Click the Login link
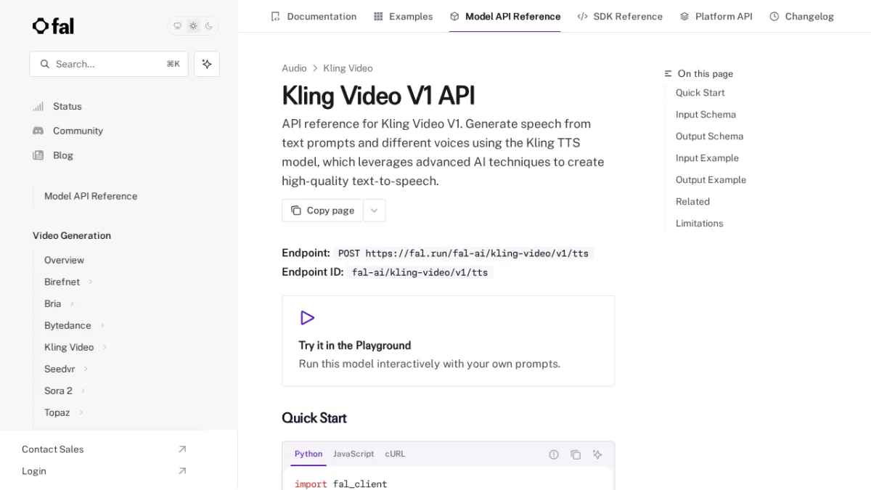Viewport: 871px width, 490px height. pos(104,471)
